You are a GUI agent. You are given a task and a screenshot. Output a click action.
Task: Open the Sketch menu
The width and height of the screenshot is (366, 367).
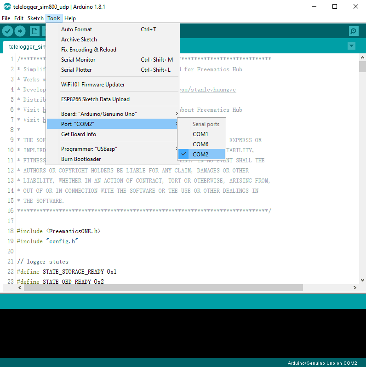pyautogui.click(x=35, y=18)
